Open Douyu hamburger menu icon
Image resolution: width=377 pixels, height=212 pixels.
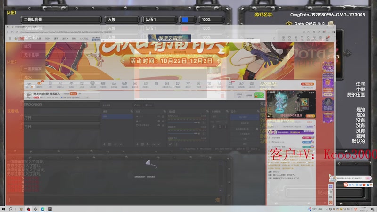10,38
